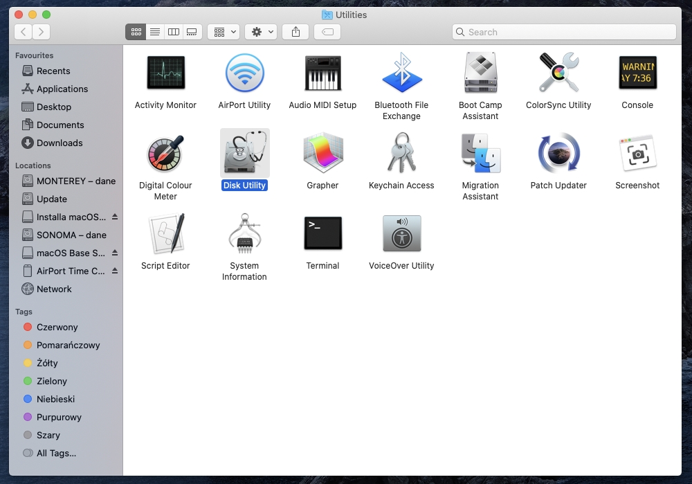Click the Share toolbar button
Image resolution: width=692 pixels, height=484 pixels.
pos(295,32)
